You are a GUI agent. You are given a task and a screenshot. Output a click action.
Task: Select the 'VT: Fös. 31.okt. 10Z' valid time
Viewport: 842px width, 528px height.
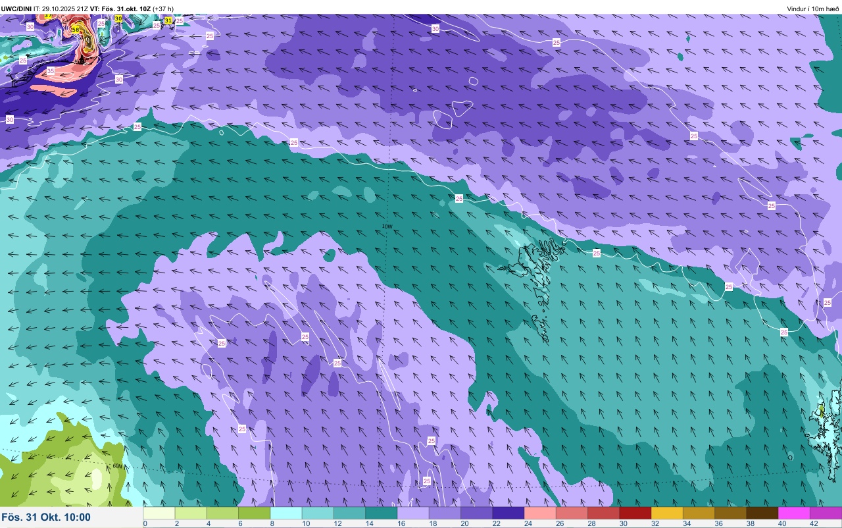120,9
